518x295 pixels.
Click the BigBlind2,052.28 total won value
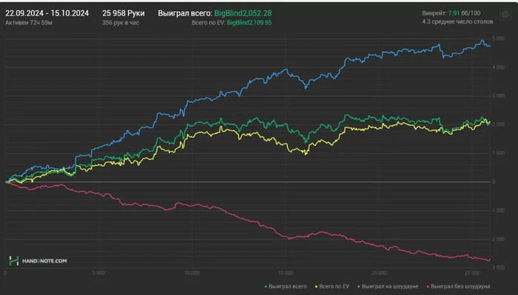243,13
